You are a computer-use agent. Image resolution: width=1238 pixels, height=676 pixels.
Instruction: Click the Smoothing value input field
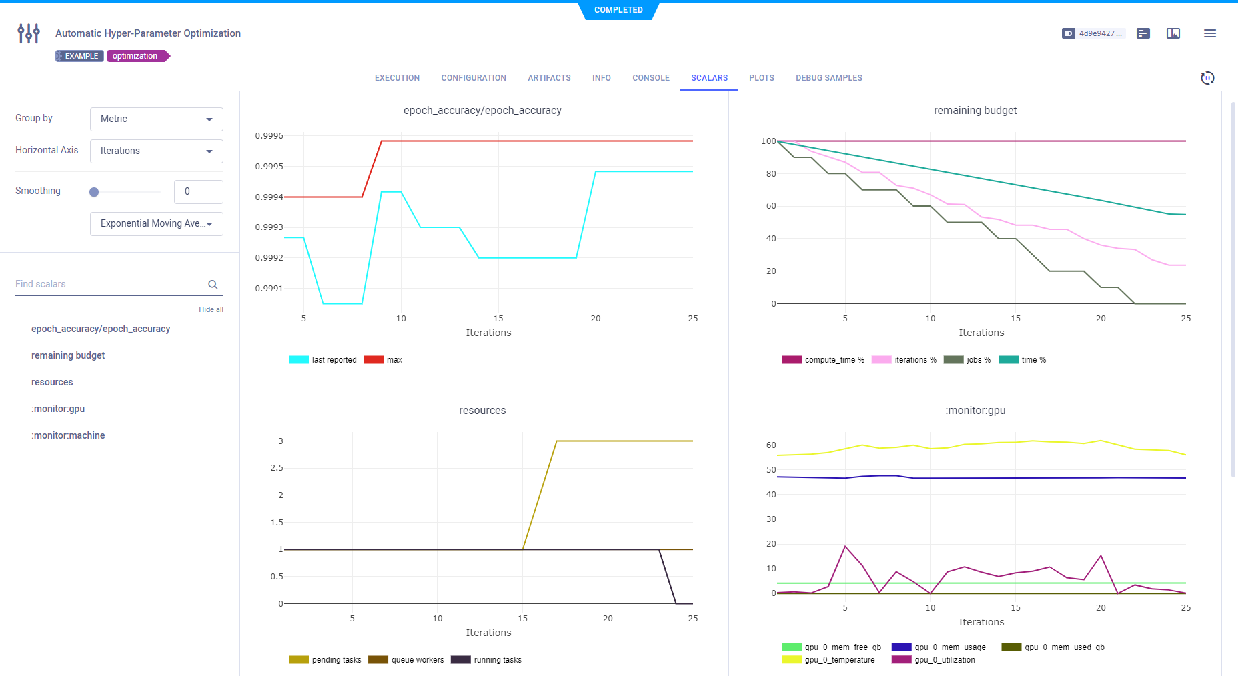click(x=198, y=192)
